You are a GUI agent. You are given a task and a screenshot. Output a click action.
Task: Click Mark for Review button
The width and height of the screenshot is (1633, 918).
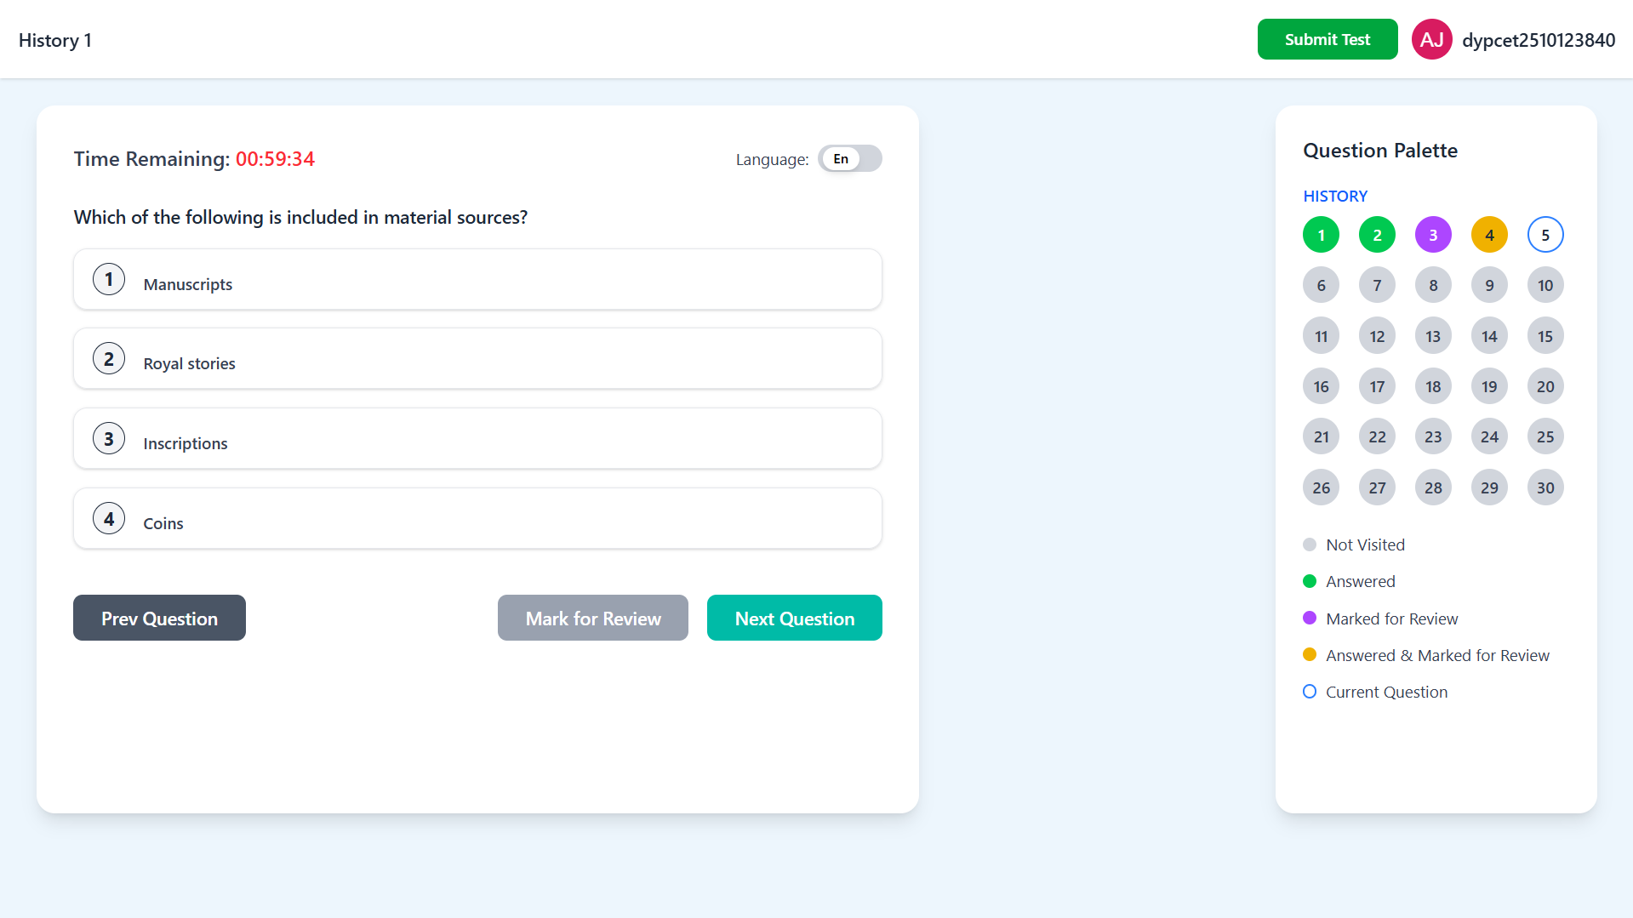[x=593, y=619]
